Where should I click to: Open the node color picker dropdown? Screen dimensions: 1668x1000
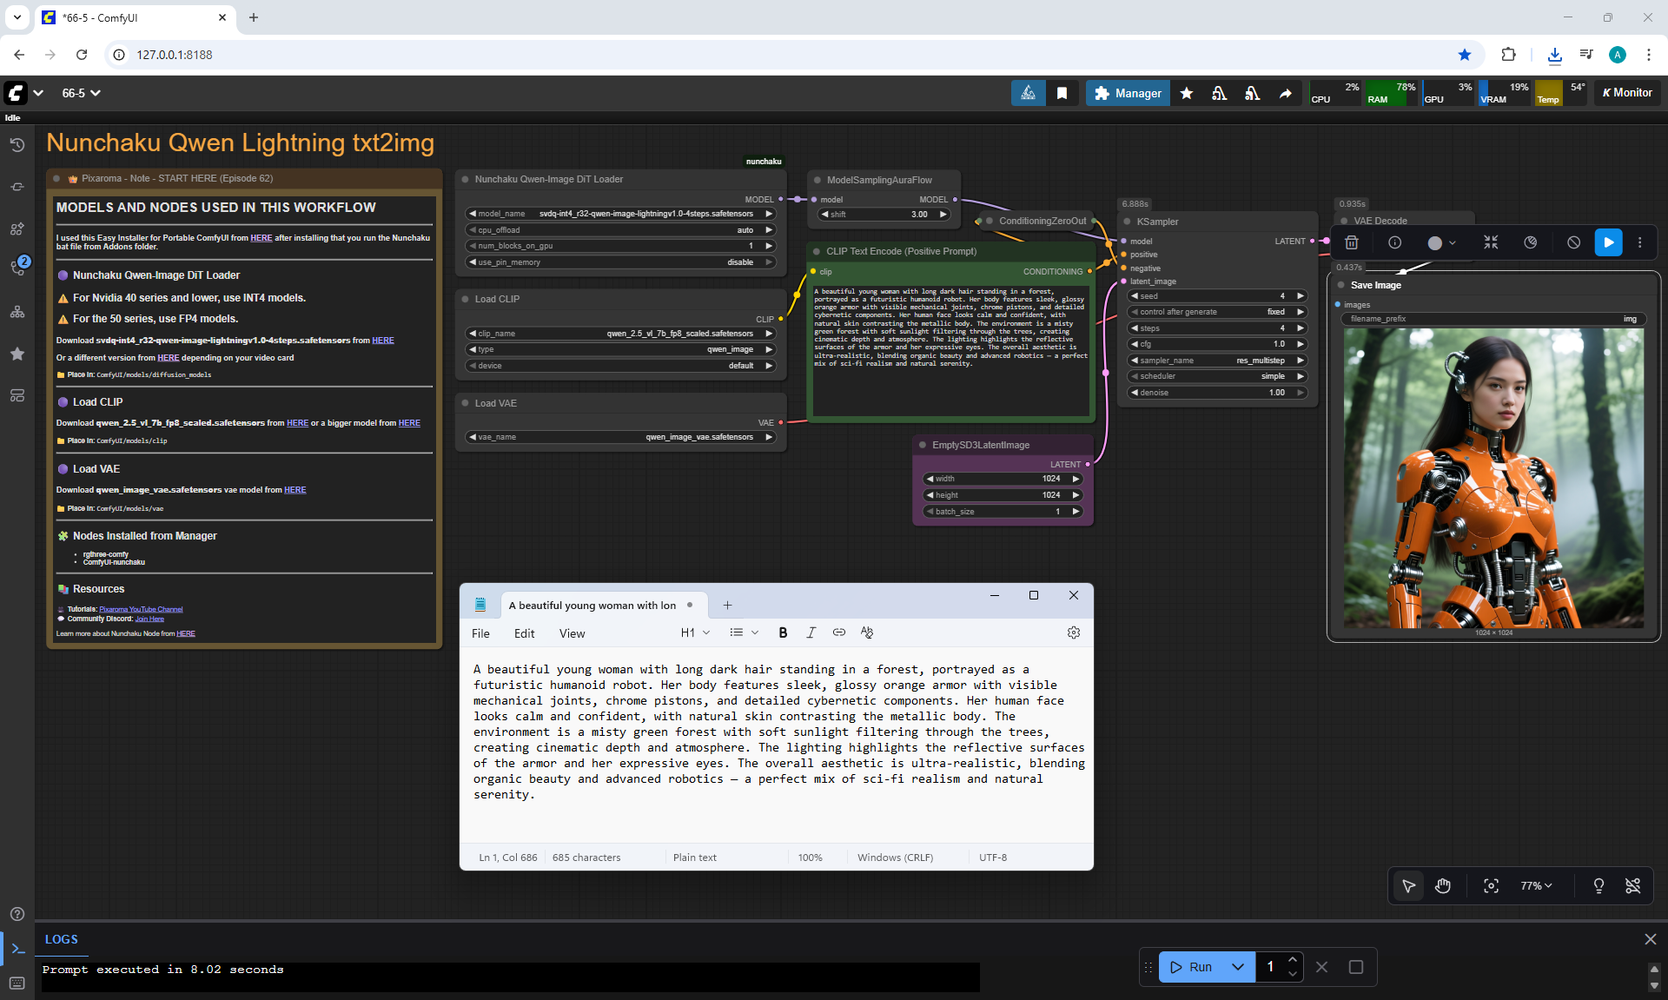(1453, 243)
